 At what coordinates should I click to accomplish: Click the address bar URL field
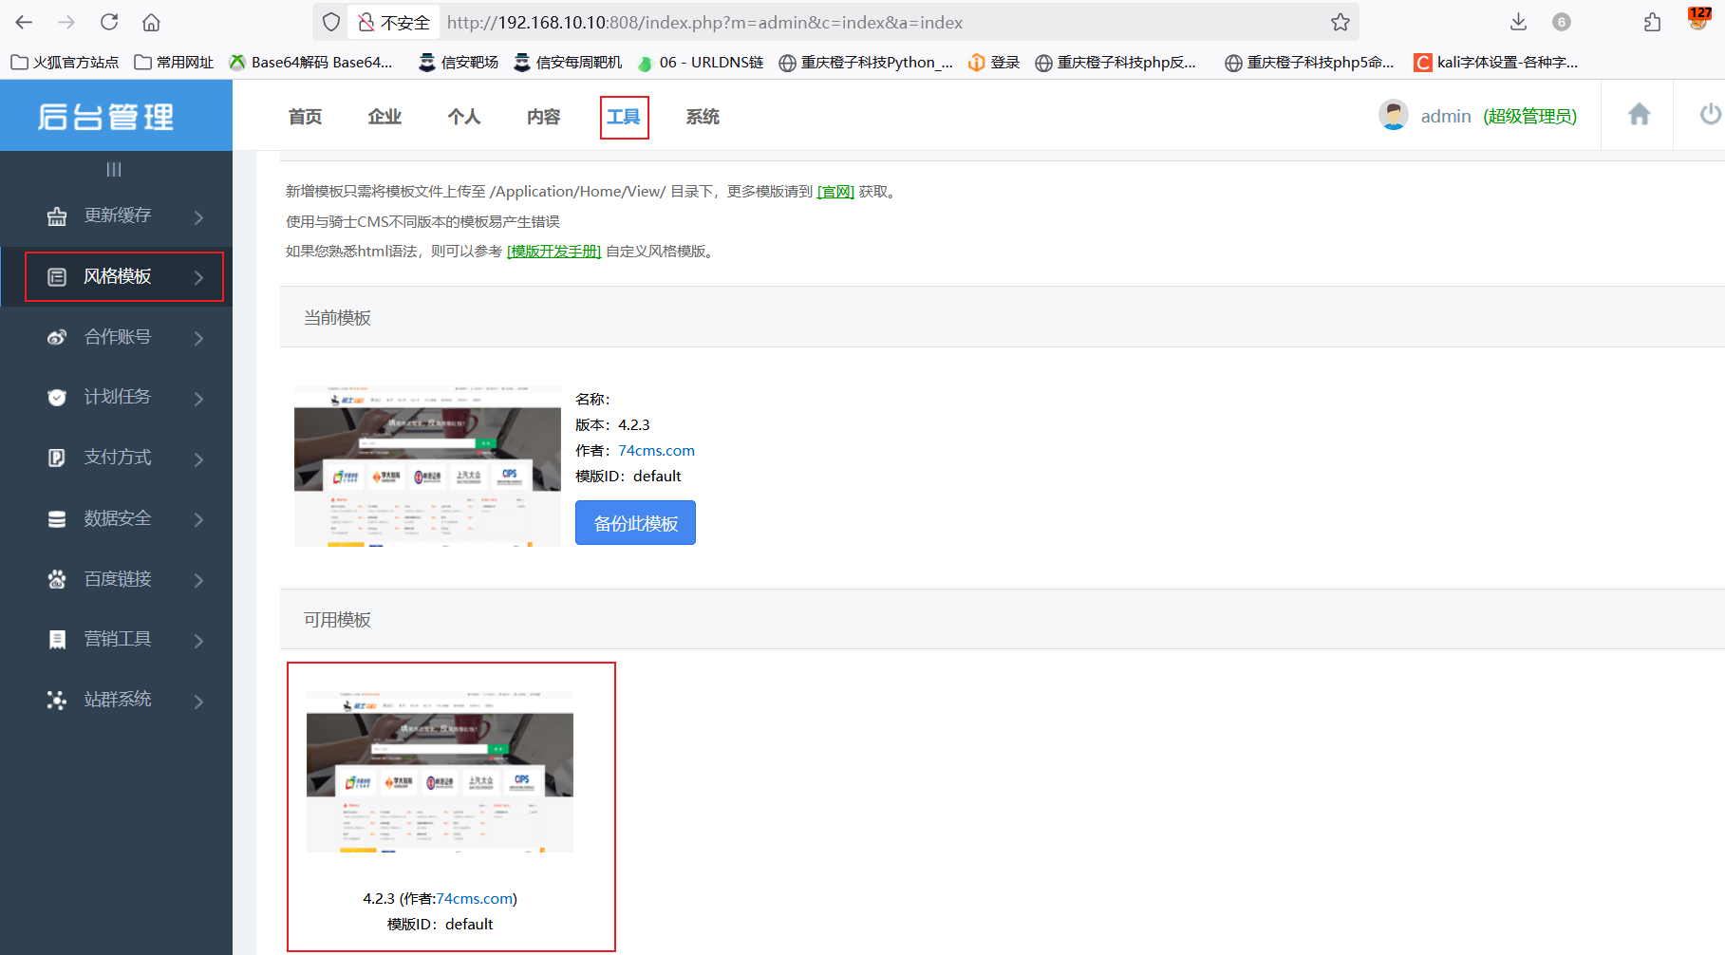pyautogui.click(x=854, y=22)
